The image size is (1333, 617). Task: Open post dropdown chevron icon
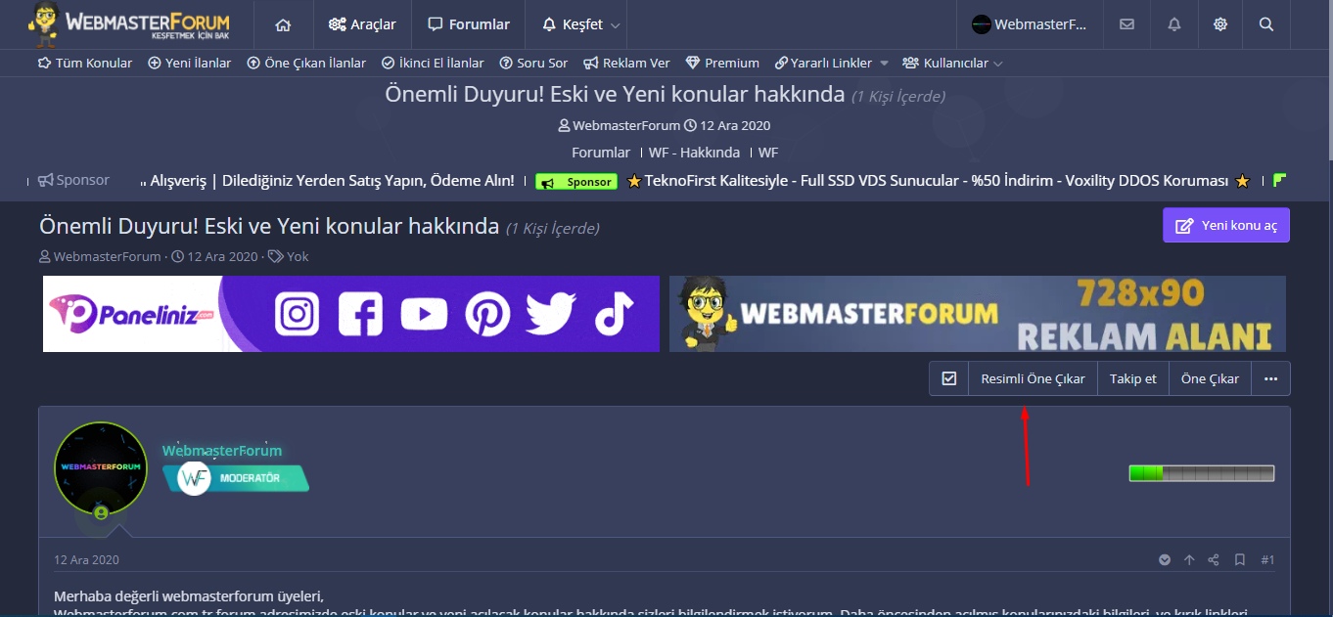1165,560
